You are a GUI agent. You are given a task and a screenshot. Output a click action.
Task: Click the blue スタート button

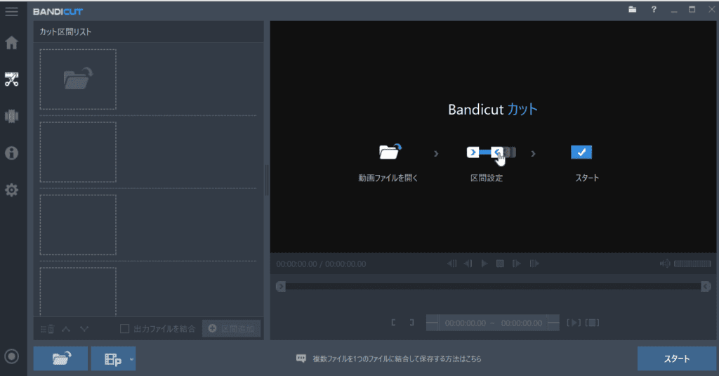[x=676, y=358]
